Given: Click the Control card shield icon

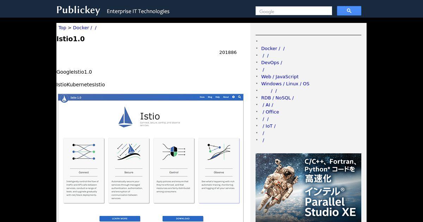Looking at the screenshot, I should [174, 152].
